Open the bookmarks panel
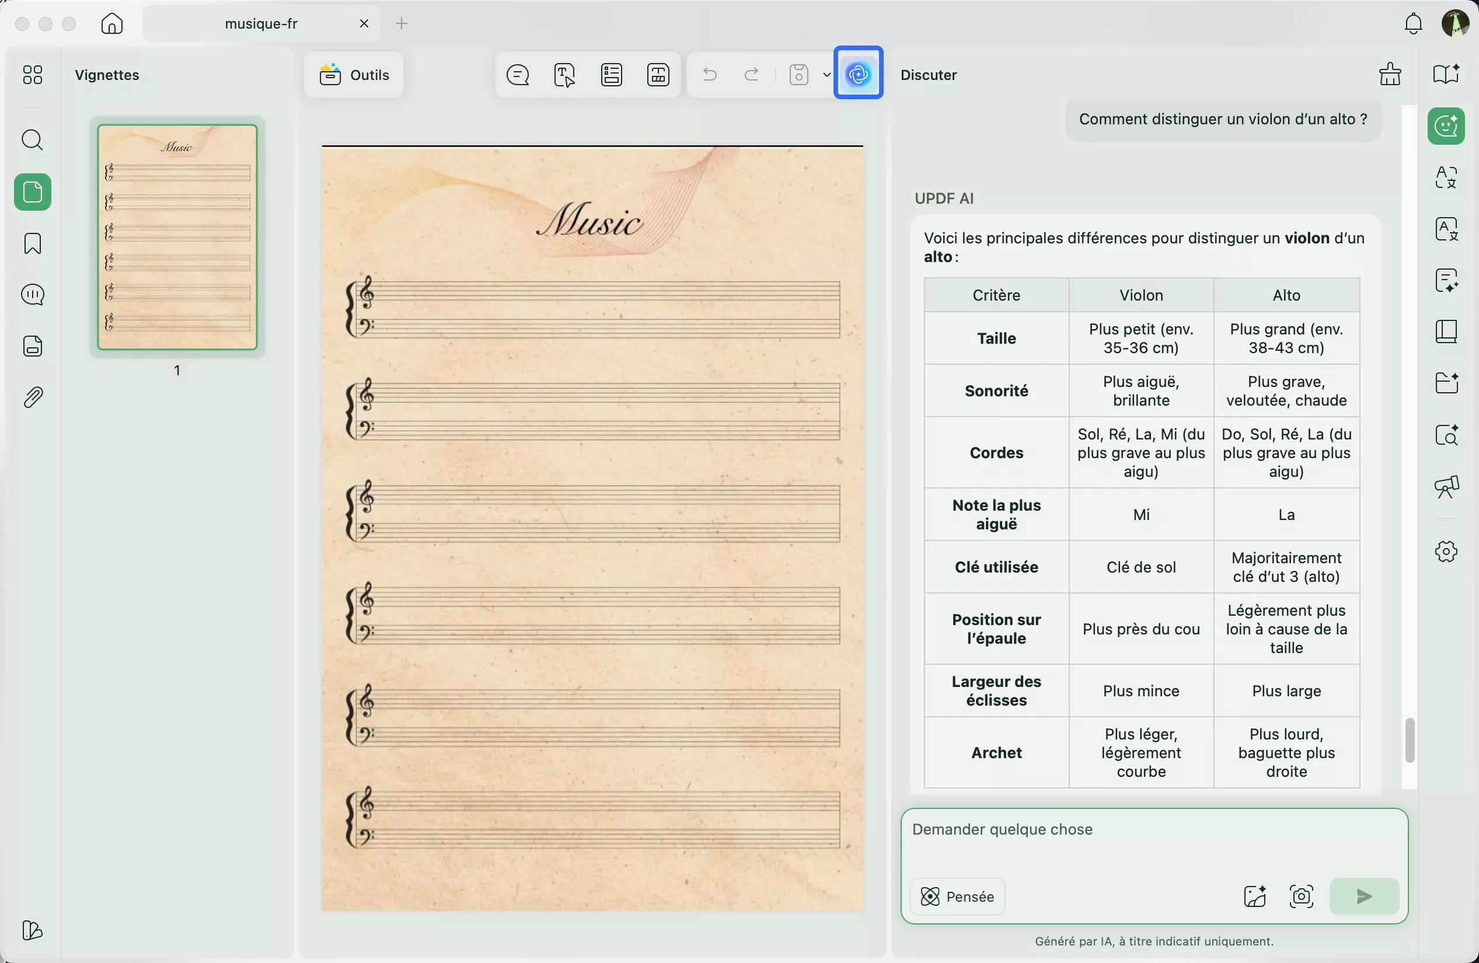 tap(32, 243)
